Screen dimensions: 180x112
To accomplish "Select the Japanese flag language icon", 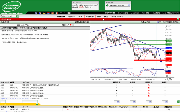I will (x=69, y=13).
